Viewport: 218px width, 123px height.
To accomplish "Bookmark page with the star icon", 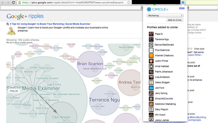I will point(129,2).
